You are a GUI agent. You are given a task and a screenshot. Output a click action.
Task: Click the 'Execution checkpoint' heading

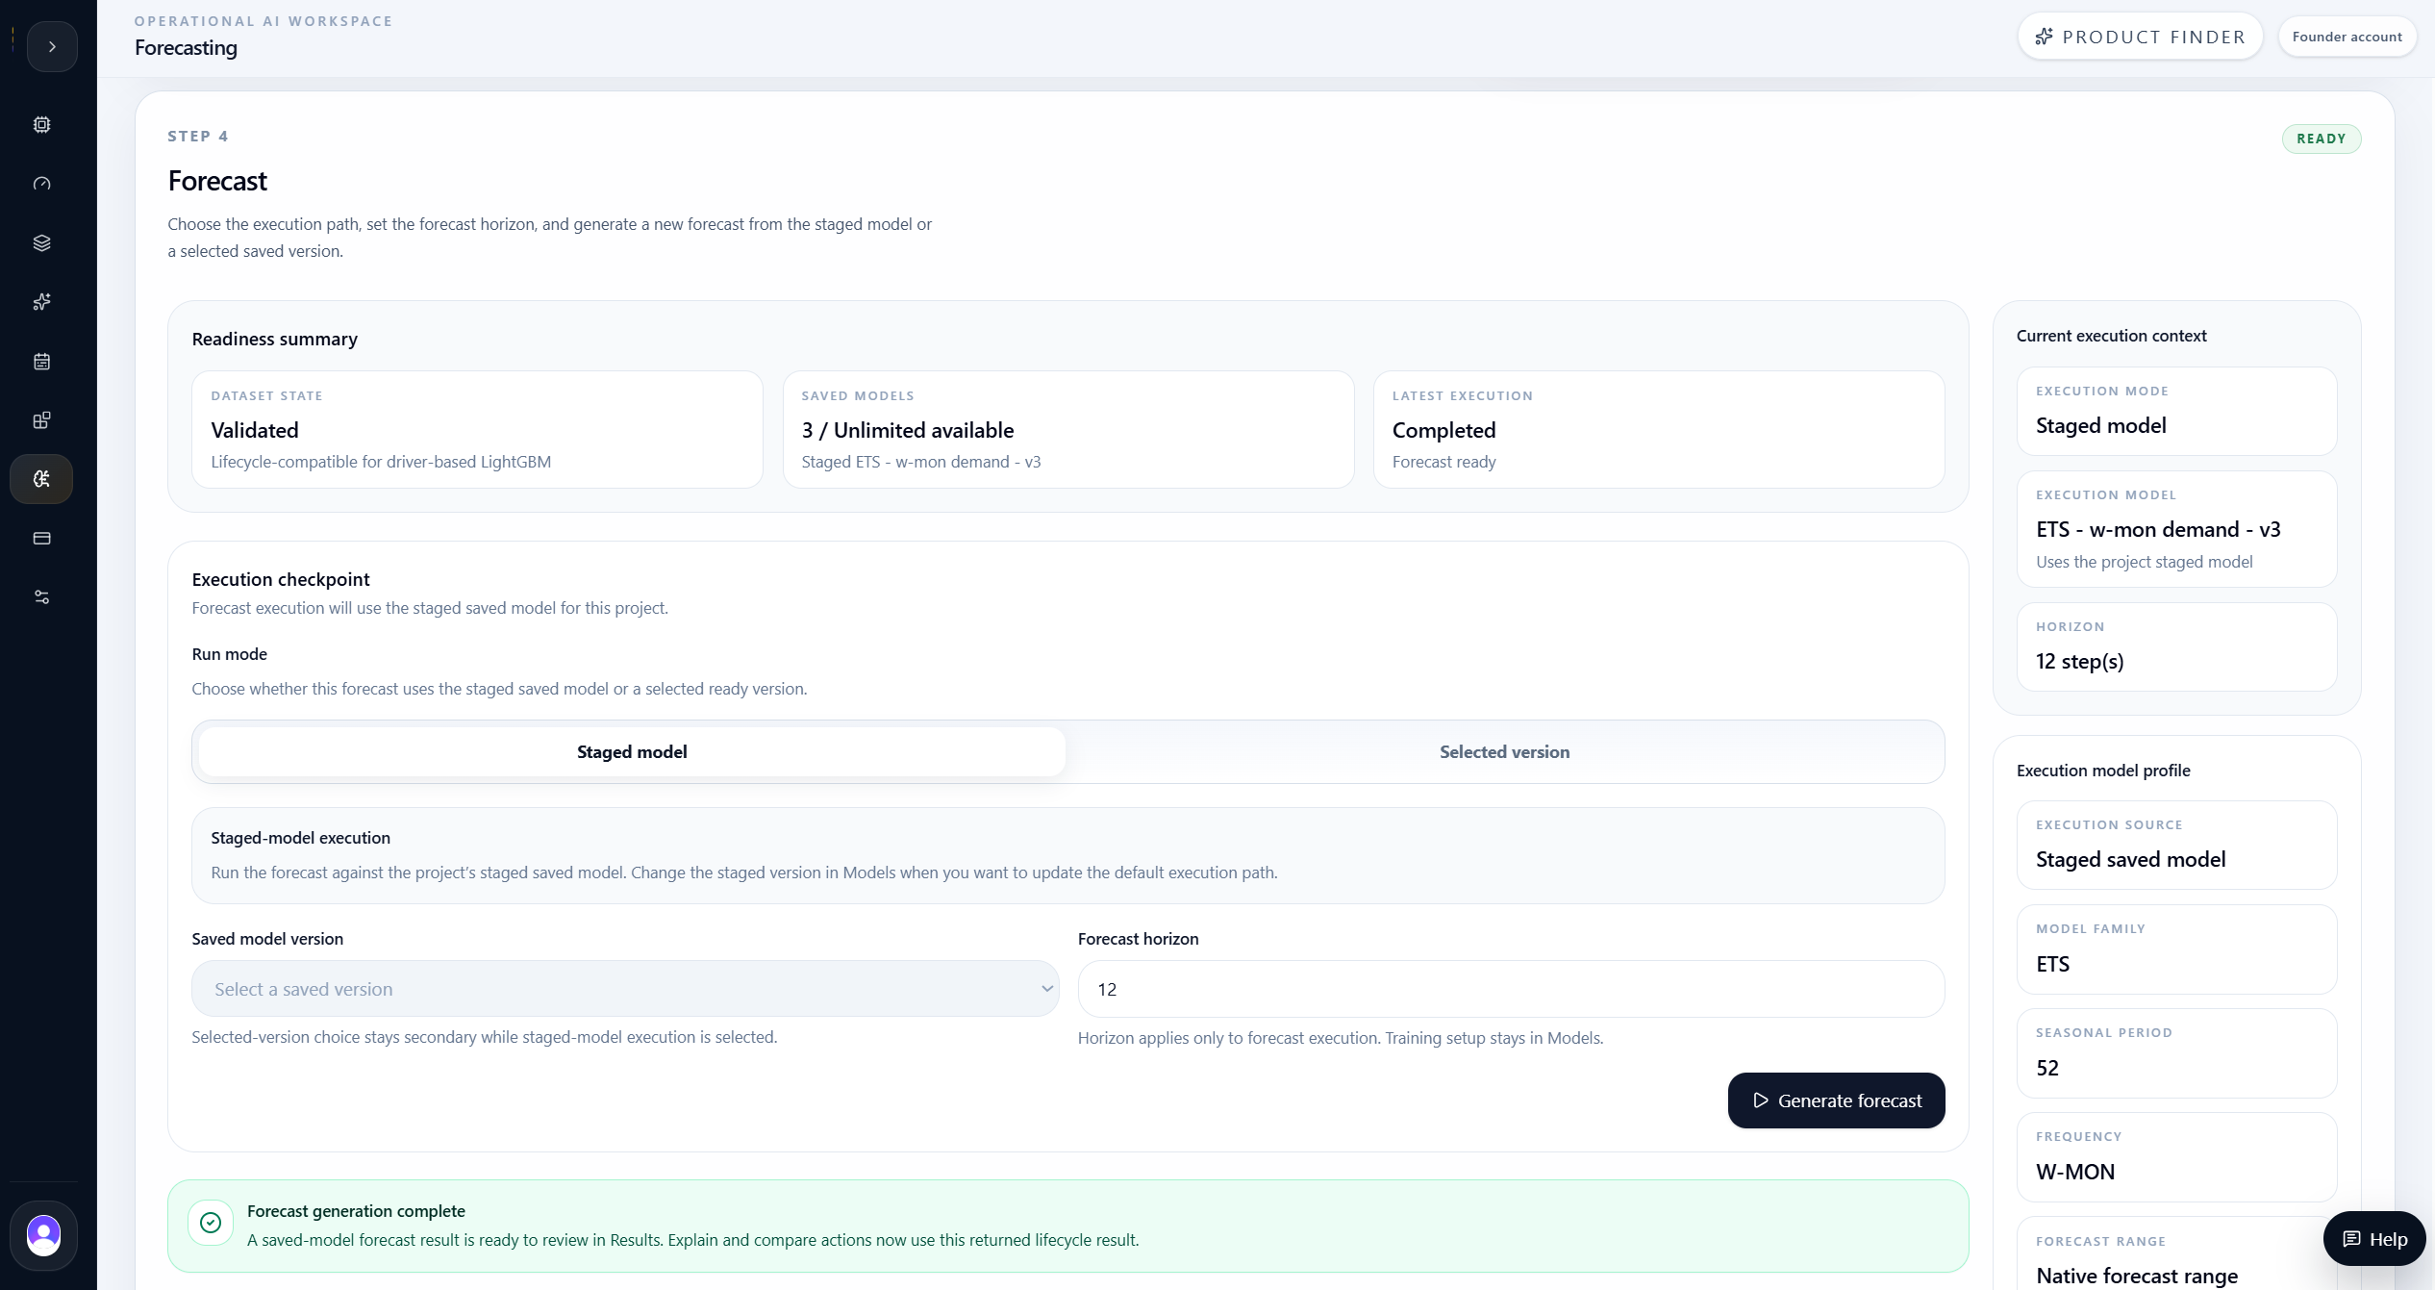tap(281, 579)
